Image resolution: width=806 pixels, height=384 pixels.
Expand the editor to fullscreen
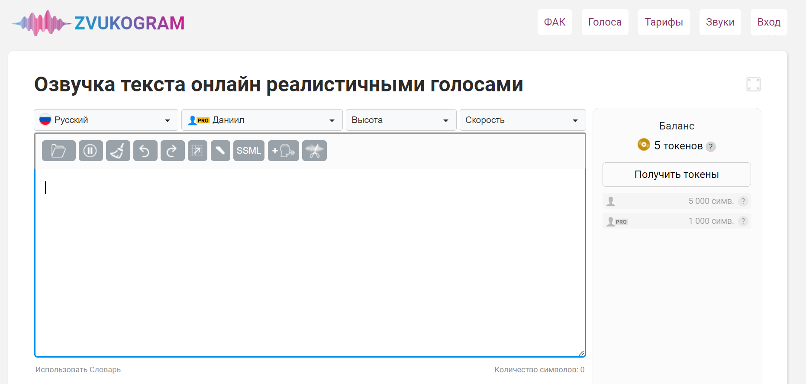[754, 84]
